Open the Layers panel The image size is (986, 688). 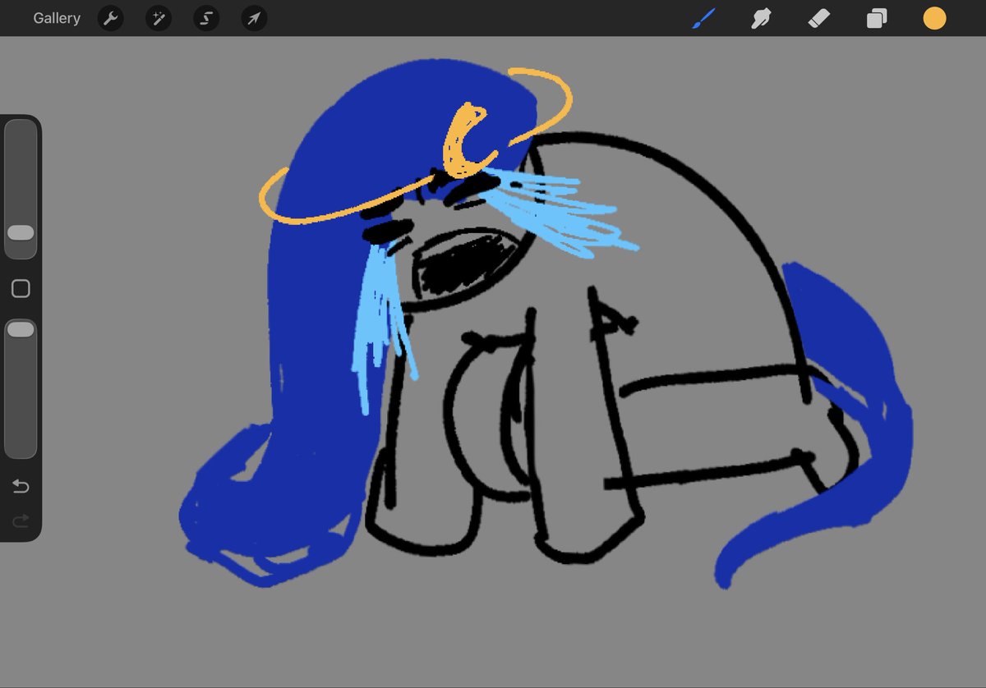877,18
